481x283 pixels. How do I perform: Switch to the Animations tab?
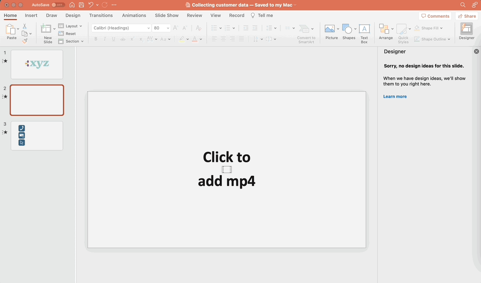tap(134, 15)
